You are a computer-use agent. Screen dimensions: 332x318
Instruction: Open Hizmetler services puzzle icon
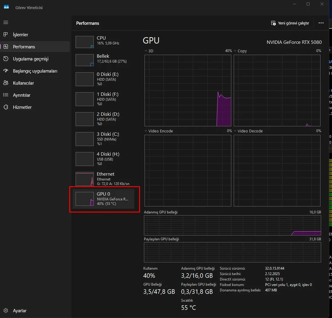pos(6,107)
